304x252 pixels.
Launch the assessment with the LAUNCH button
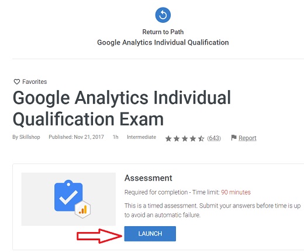(x=150, y=234)
